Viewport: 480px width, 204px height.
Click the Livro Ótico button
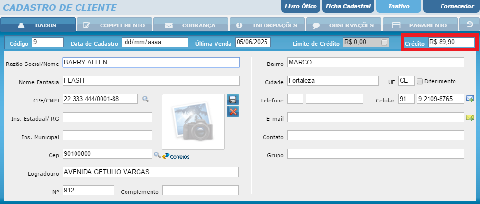coord(301,6)
